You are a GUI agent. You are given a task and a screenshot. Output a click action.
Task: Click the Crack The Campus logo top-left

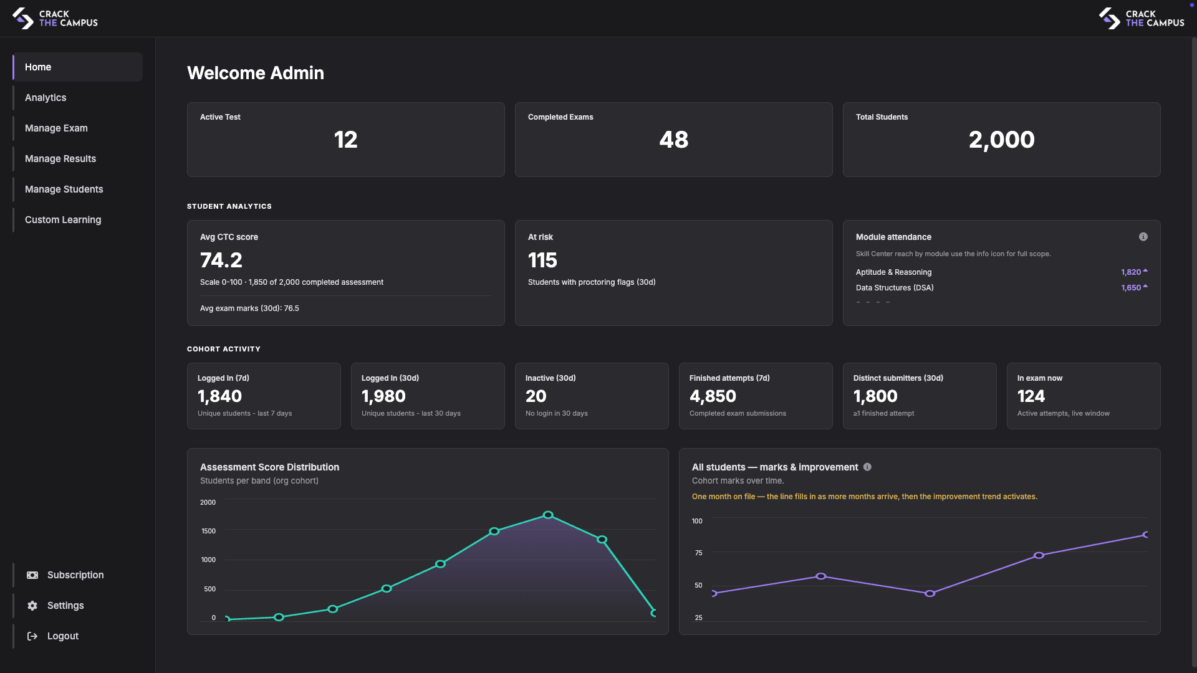55,18
